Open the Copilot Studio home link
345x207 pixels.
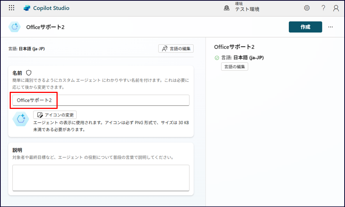click(x=51, y=8)
